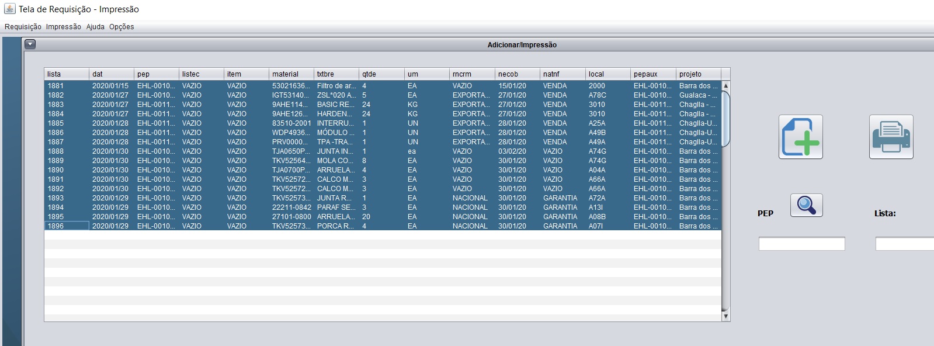Click the Lista text input field
This screenshot has width=934, height=346.
click(x=904, y=244)
